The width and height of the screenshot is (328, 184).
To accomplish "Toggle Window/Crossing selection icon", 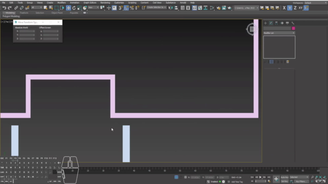I will coord(62,8).
